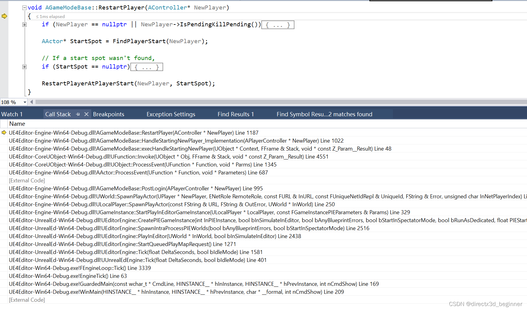The image size is (527, 310).
Task: Open the 108 % zoom dropdown
Action: point(25,102)
